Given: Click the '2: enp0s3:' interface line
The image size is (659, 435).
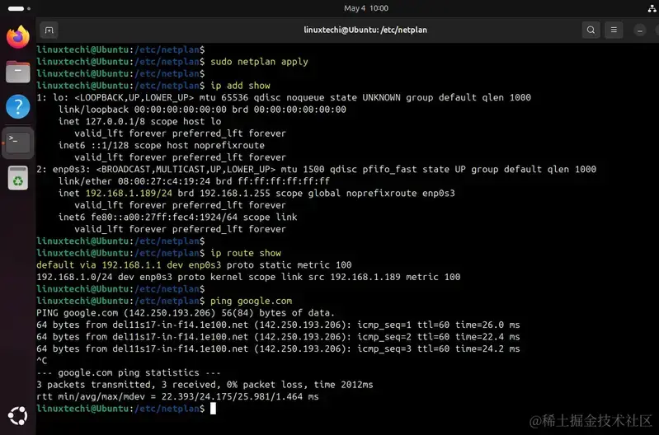Looking at the screenshot, I should (x=316, y=169).
